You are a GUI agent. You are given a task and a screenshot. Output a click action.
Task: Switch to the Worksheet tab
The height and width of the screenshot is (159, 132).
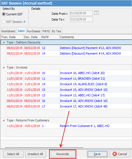[x=8, y=31]
